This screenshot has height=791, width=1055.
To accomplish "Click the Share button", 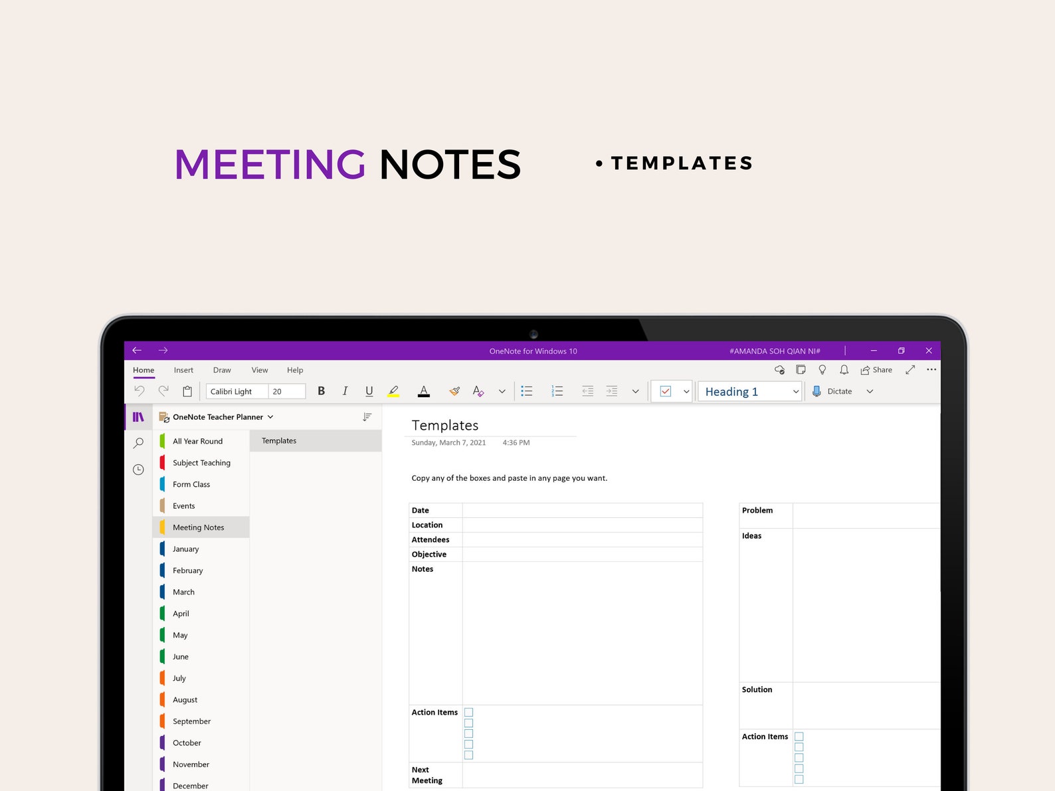I will click(876, 370).
